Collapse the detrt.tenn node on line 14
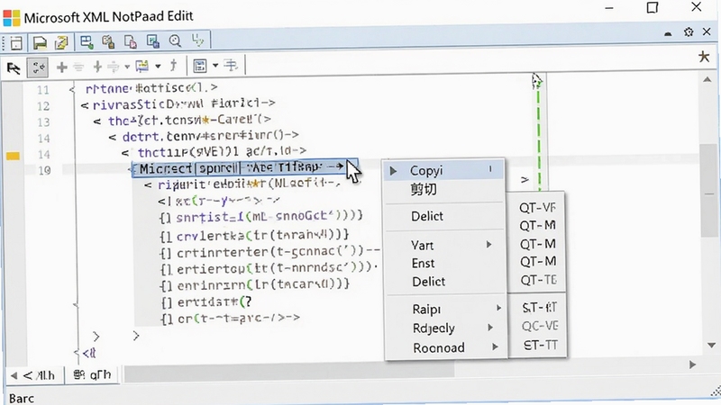721x405 pixels. click(x=113, y=138)
